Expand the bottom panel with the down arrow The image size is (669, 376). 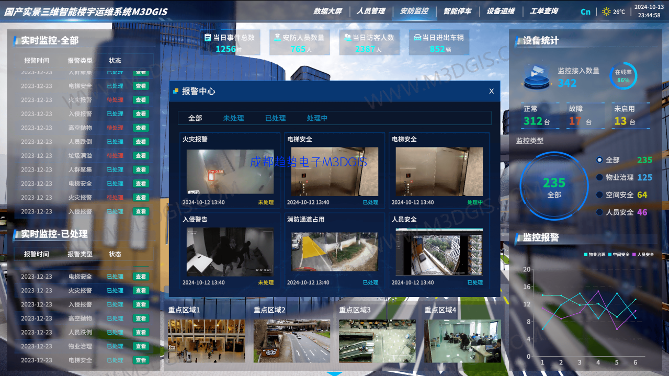tap(334, 373)
